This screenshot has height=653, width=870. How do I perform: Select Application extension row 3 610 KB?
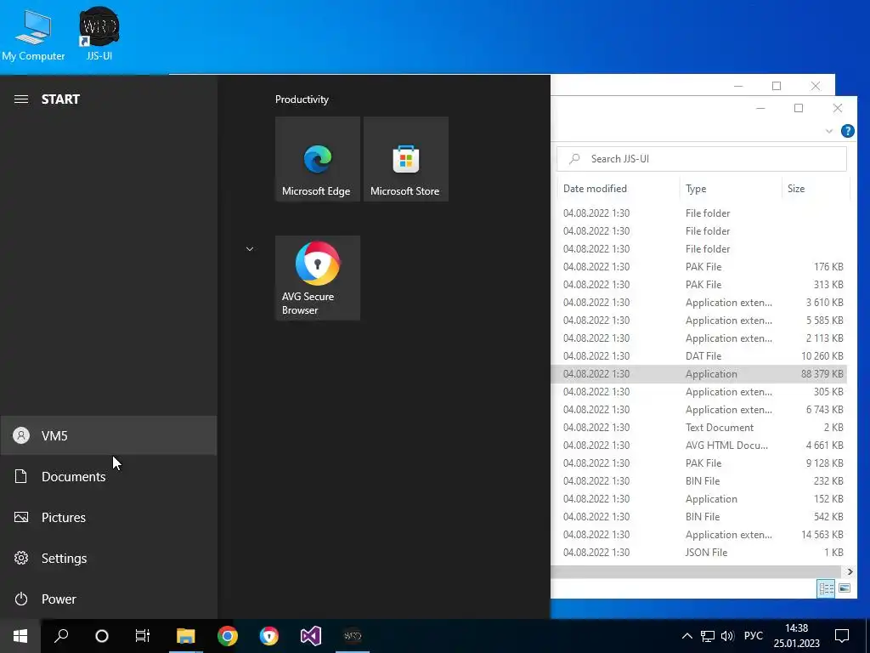point(699,303)
